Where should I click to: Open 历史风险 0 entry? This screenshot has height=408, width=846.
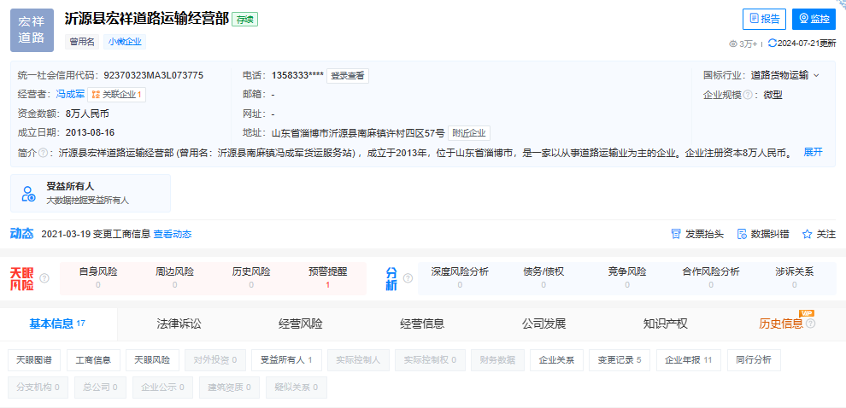pyautogui.click(x=251, y=278)
